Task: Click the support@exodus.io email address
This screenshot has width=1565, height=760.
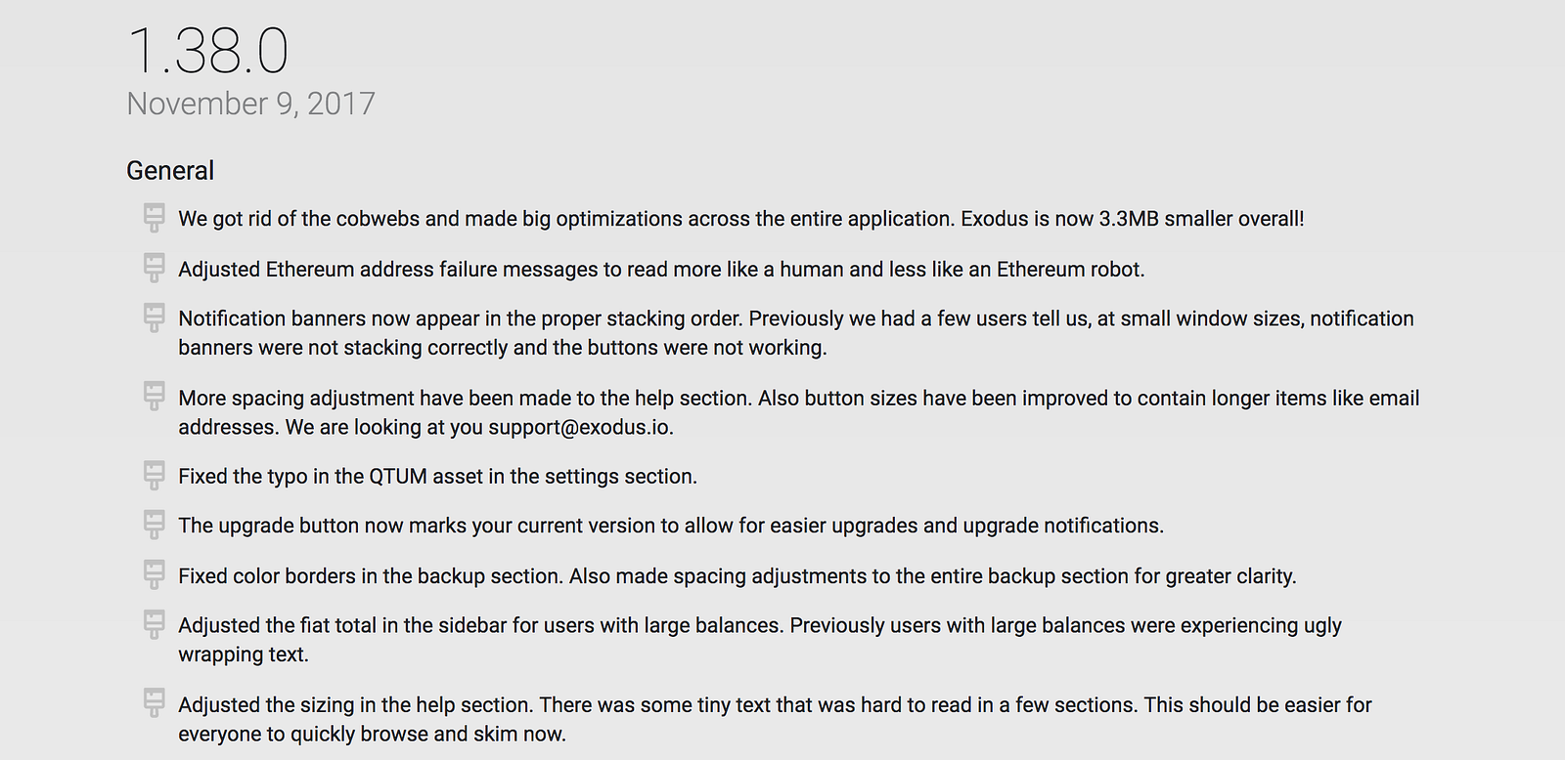Action: click(x=581, y=427)
